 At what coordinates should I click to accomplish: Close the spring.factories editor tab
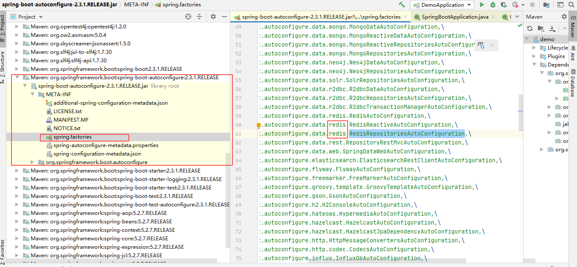pos(406,17)
